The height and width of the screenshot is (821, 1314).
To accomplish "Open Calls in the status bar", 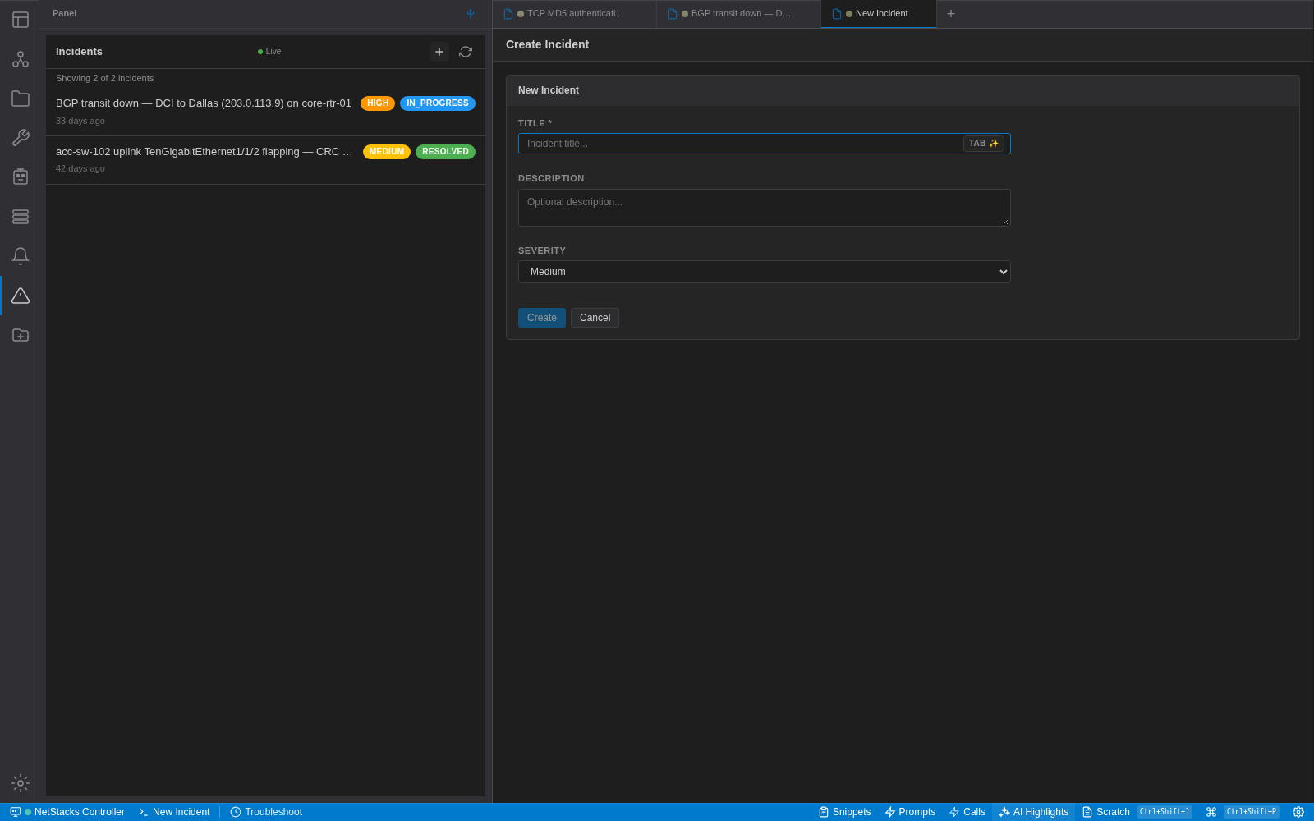I will pos(967,812).
